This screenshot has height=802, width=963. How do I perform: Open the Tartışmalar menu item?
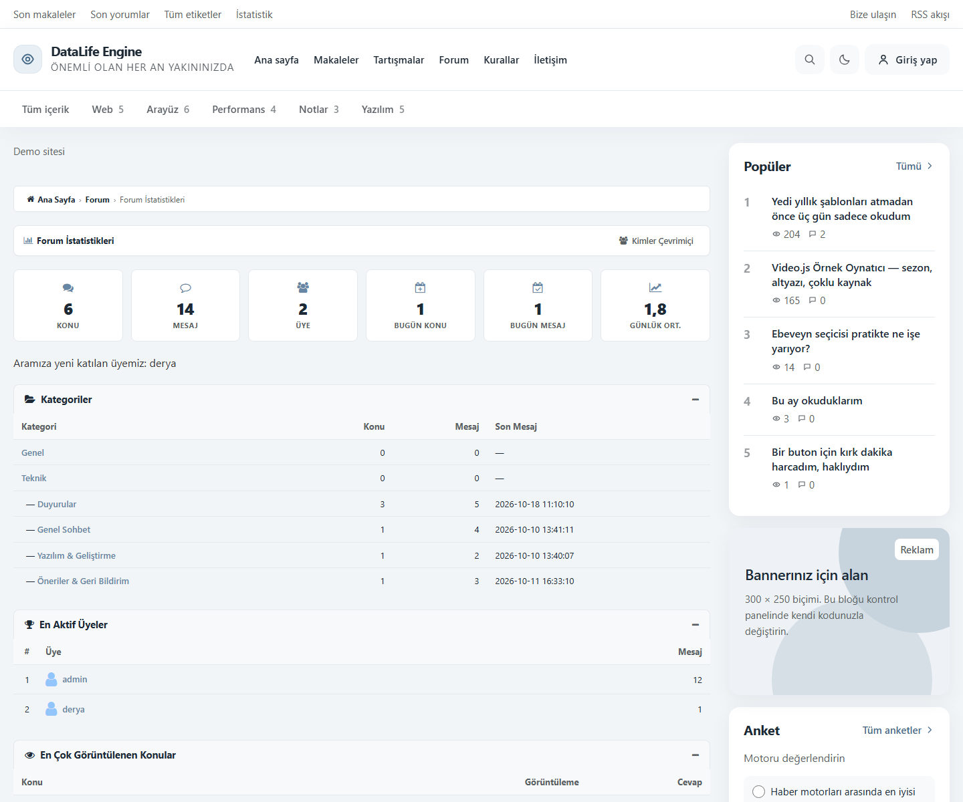[399, 59]
